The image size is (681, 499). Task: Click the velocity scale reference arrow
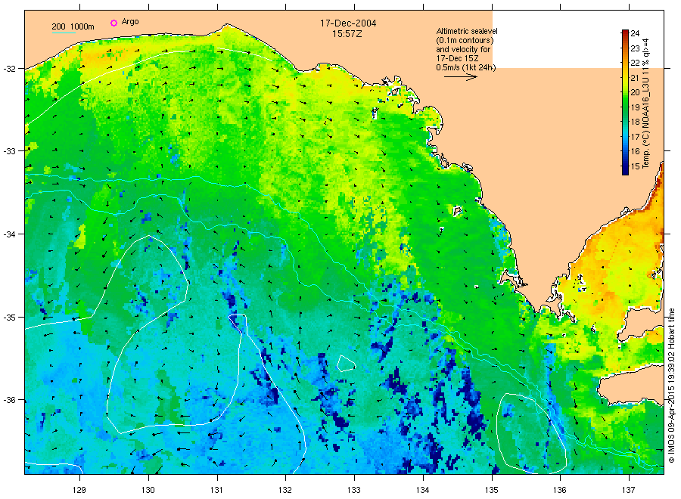(x=460, y=77)
